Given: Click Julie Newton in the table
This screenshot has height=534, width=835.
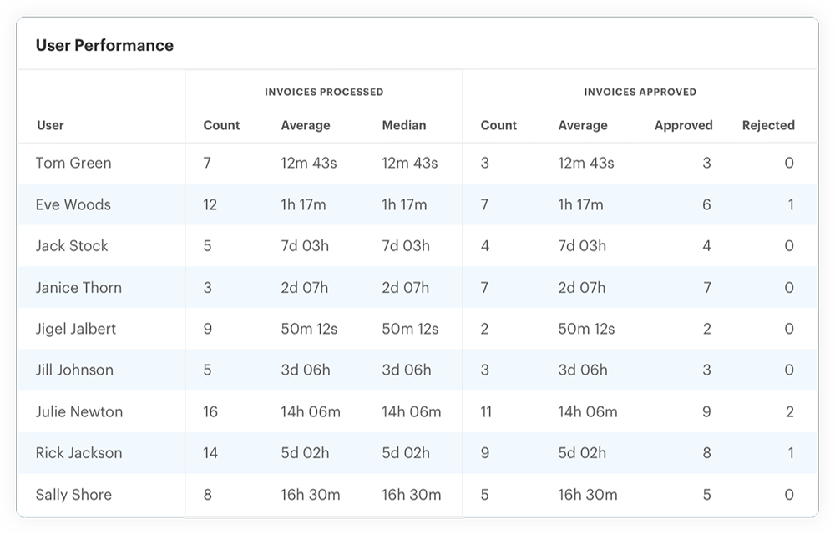Looking at the screenshot, I should 79,411.
